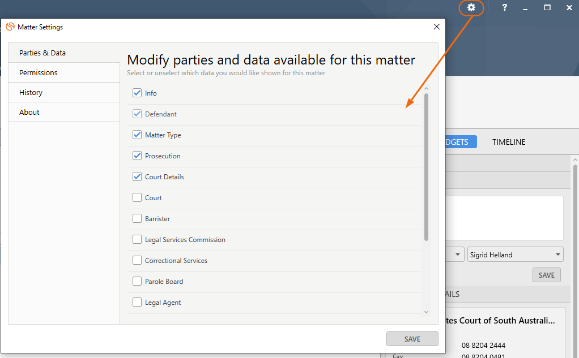Uncheck the Court Details checkbox

tap(137, 176)
